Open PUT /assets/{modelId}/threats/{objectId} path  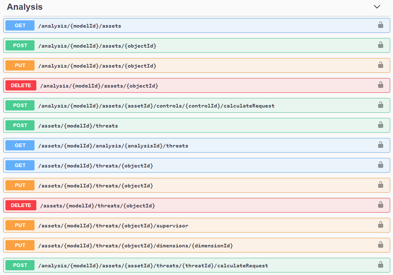[96, 186]
